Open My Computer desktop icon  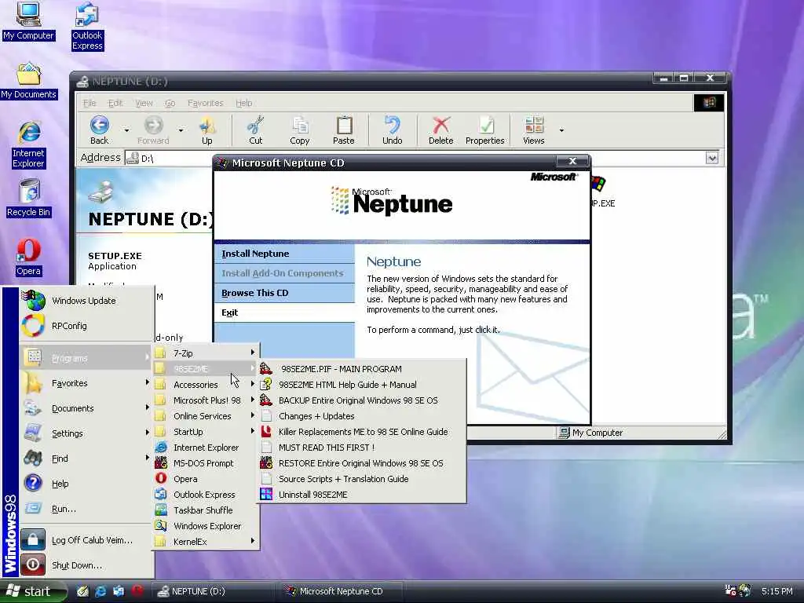[x=28, y=21]
